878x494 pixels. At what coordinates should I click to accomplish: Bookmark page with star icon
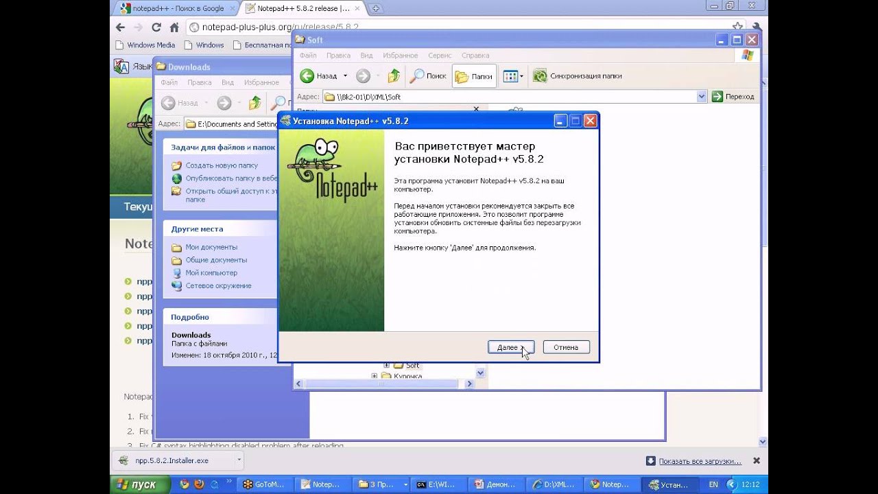(738, 27)
